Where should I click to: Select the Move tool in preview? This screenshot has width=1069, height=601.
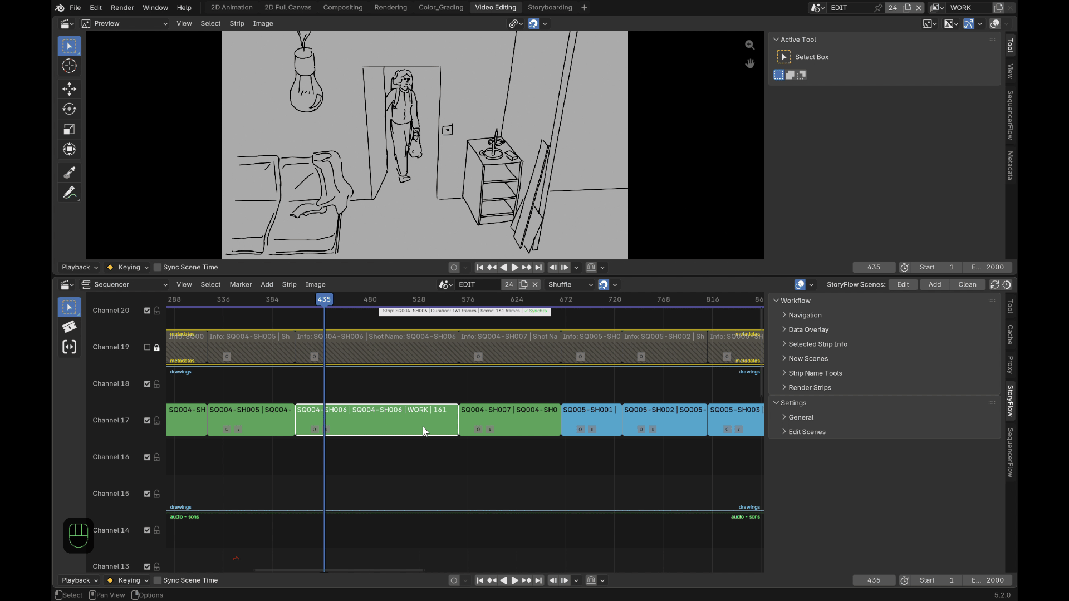69,89
